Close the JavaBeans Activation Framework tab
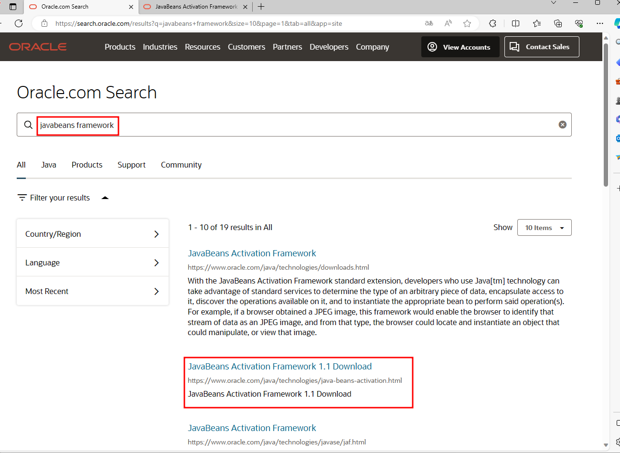 point(245,7)
